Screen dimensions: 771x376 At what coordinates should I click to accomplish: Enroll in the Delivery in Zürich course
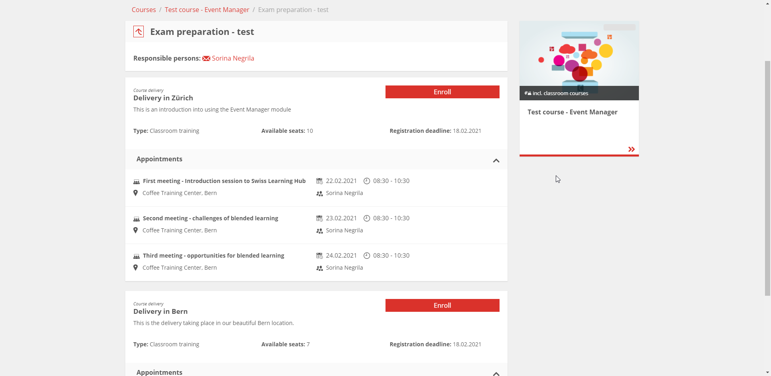coord(442,92)
